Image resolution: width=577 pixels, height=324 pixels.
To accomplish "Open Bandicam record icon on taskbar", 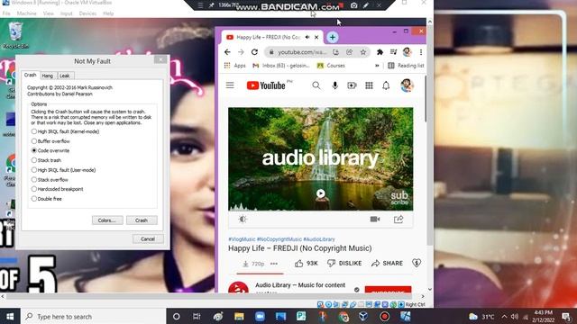I will click(x=385, y=316).
